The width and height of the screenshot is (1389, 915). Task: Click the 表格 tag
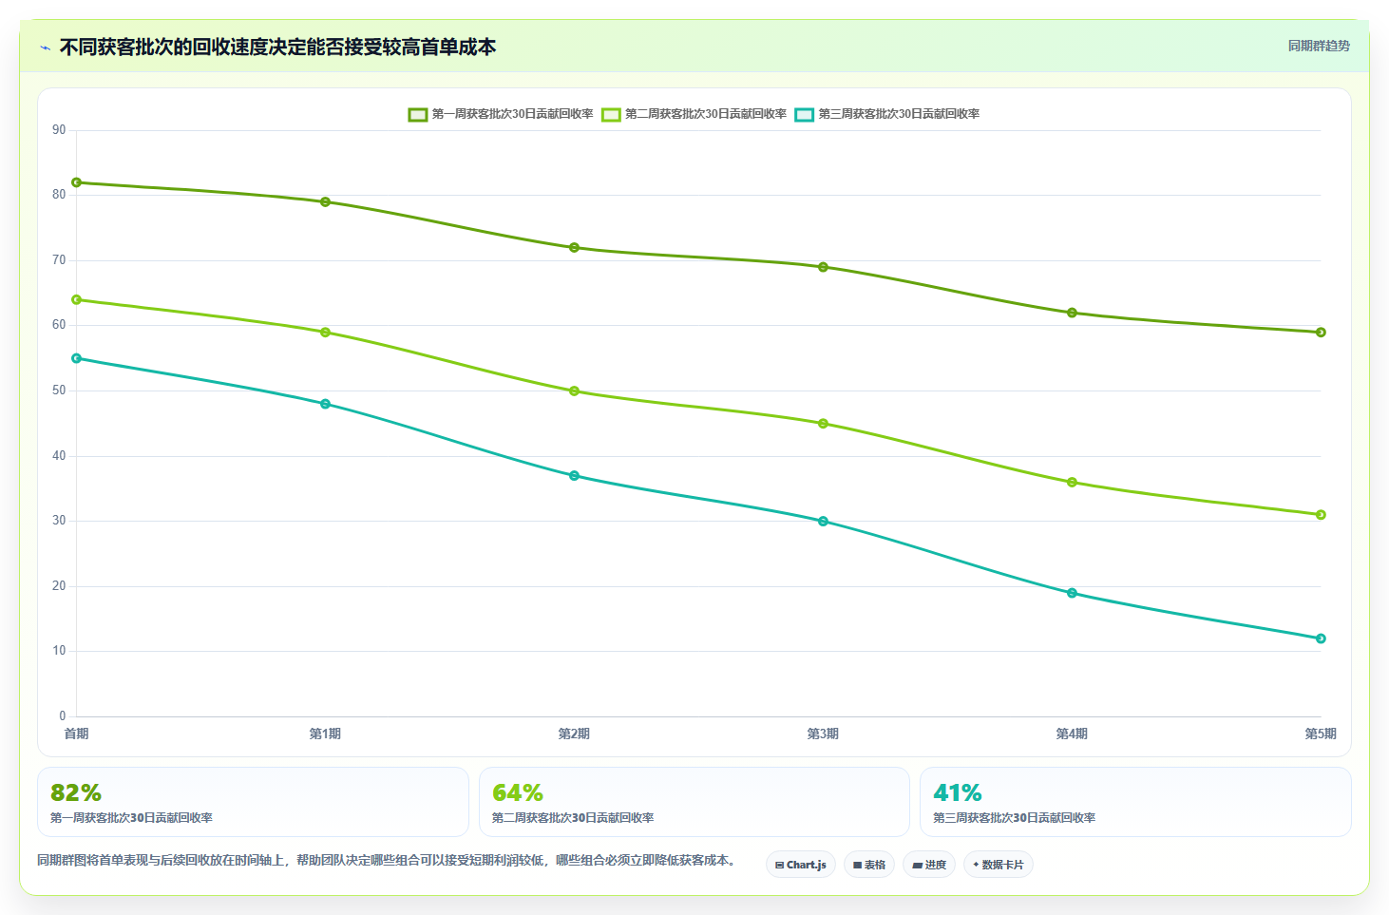869,865
